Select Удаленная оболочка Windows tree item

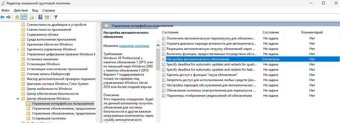(50, 44)
